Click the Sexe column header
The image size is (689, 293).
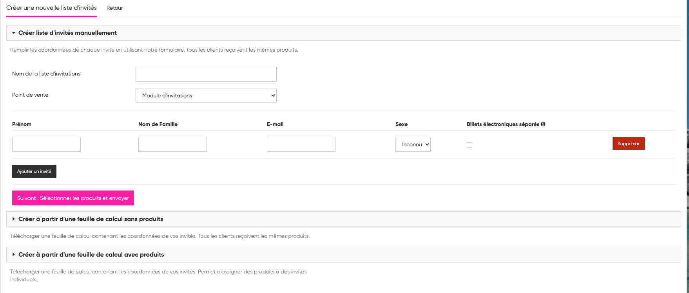pos(401,124)
